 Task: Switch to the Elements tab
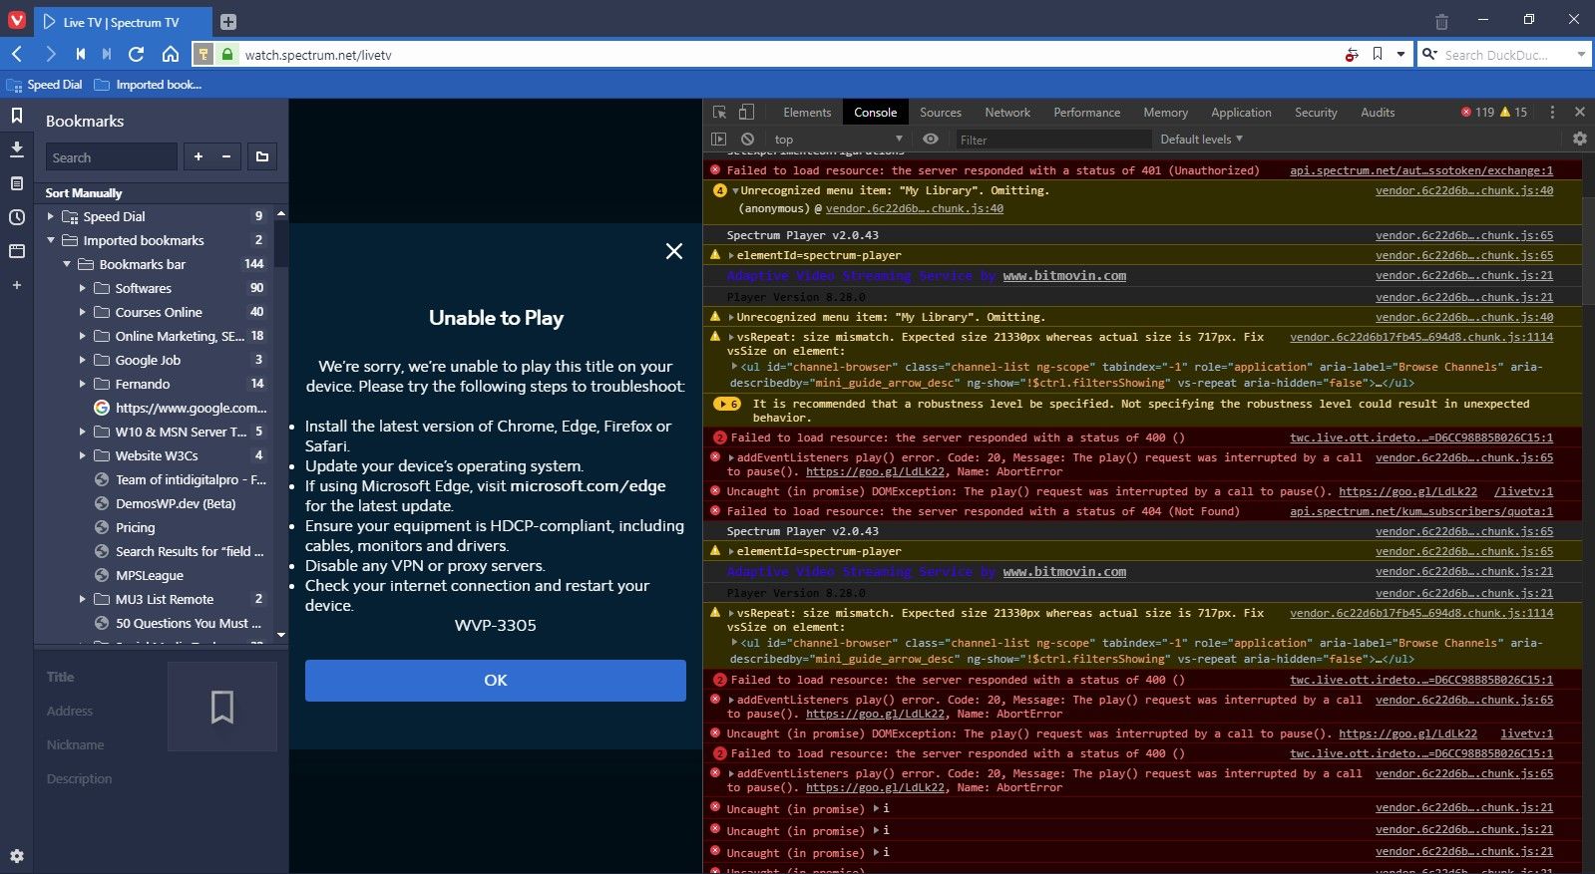click(x=807, y=113)
